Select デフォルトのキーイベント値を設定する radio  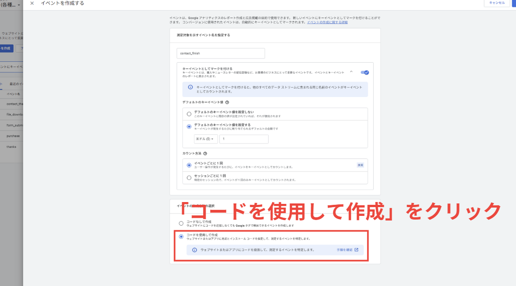[189, 126]
